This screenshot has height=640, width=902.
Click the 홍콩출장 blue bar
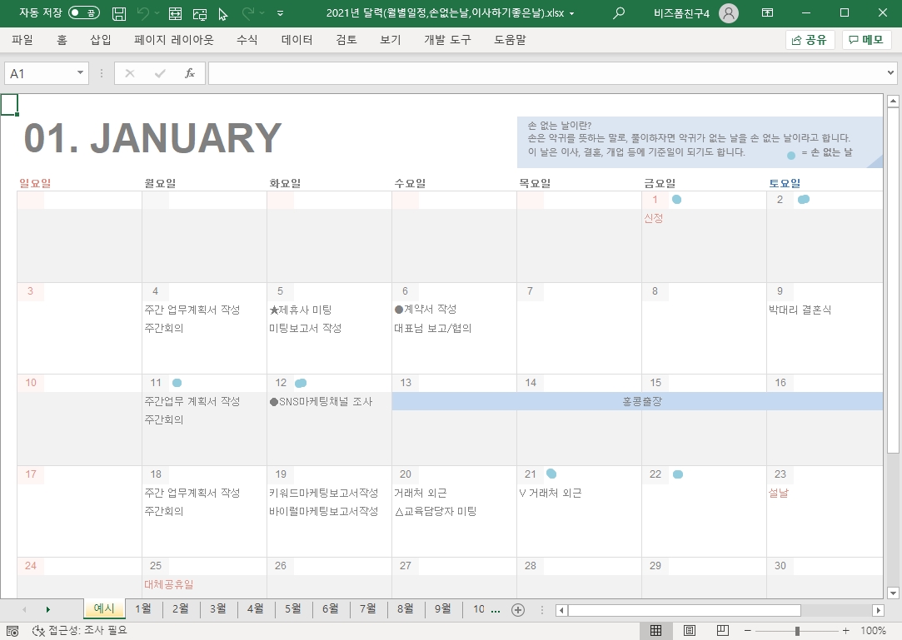coord(637,401)
